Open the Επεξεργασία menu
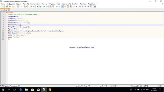The width and height of the screenshot is (164, 92). click(11, 4)
